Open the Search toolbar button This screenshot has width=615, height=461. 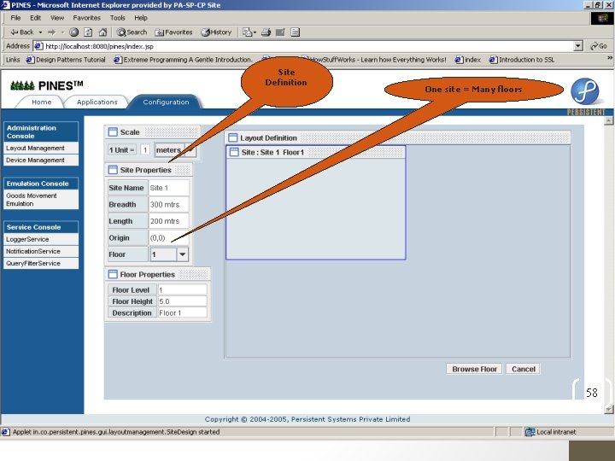(x=132, y=32)
